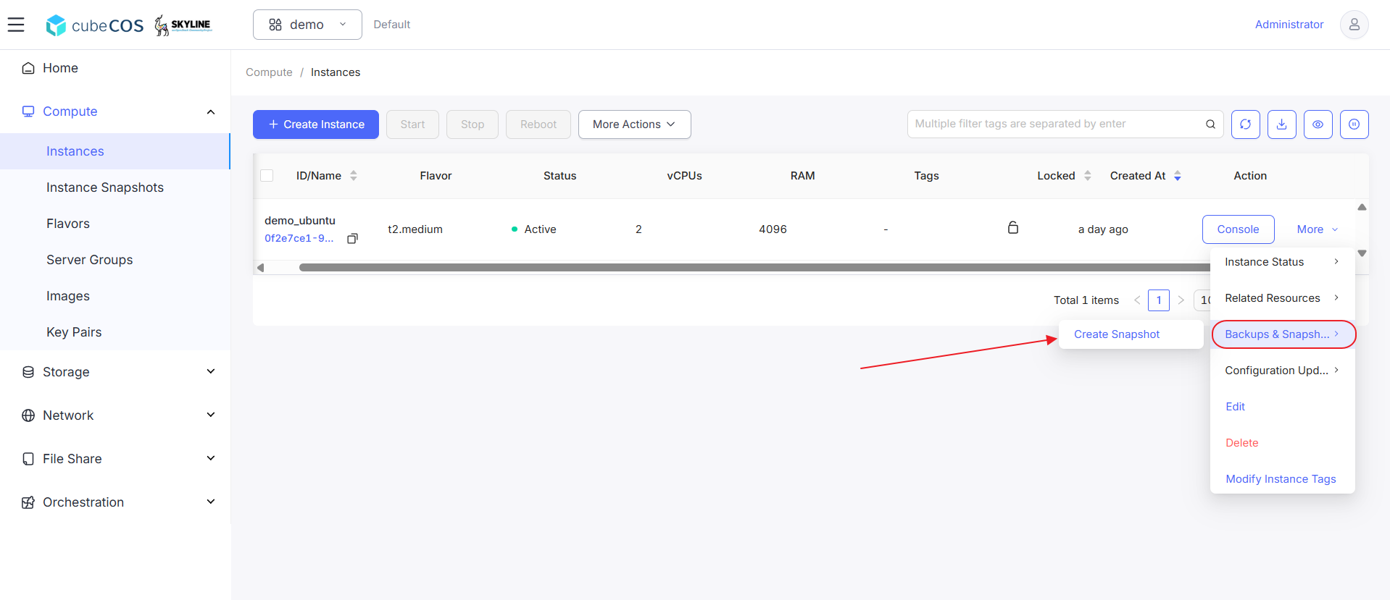Viewport: 1390px width, 600px height.
Task: Open the Console for demo_ubuntu
Action: 1238,229
